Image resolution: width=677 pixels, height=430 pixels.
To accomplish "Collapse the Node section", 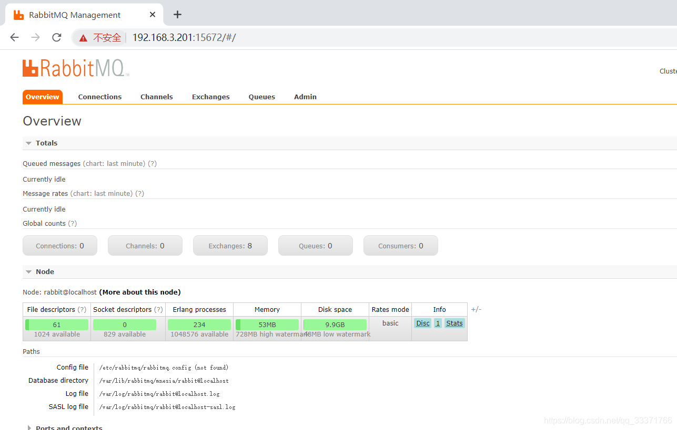I will [x=28, y=271].
